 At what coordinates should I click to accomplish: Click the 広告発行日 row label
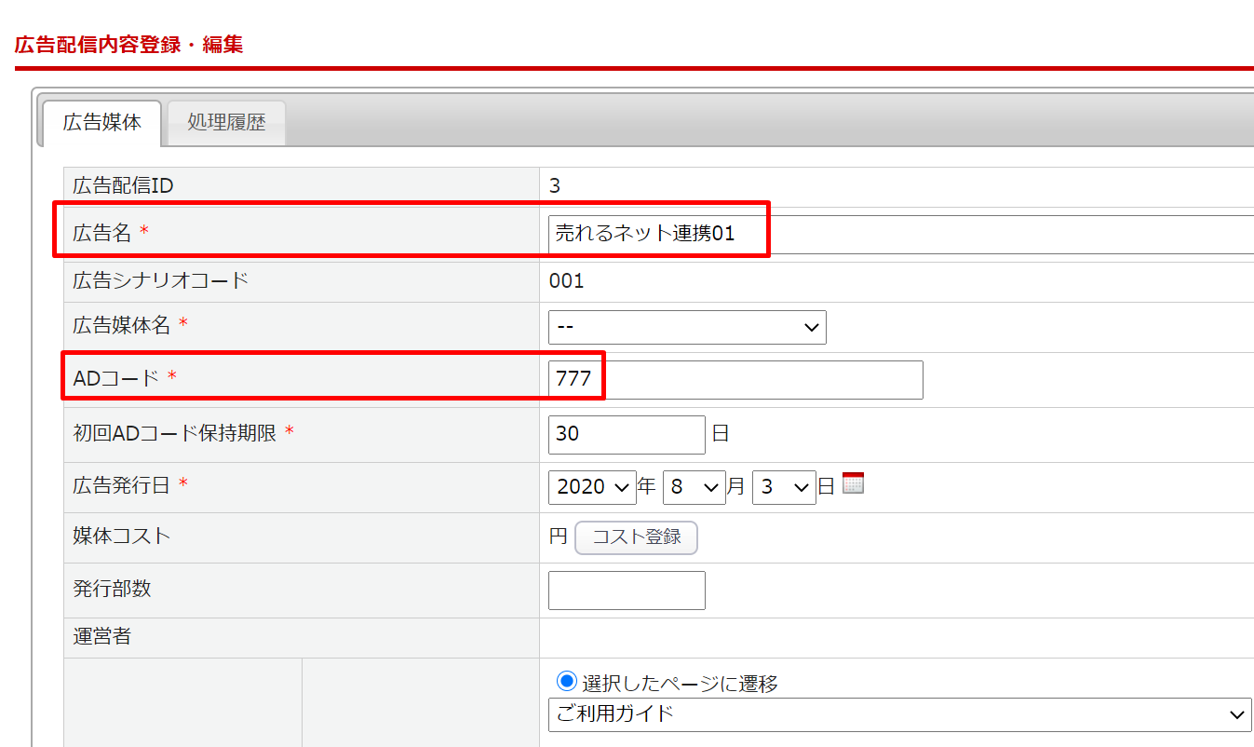(123, 485)
